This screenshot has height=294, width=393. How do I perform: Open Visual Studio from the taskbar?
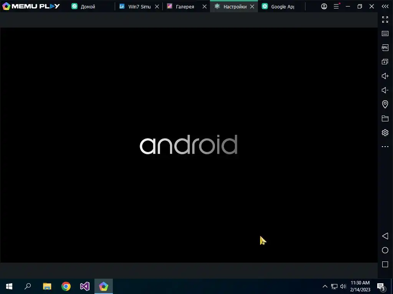(85, 286)
